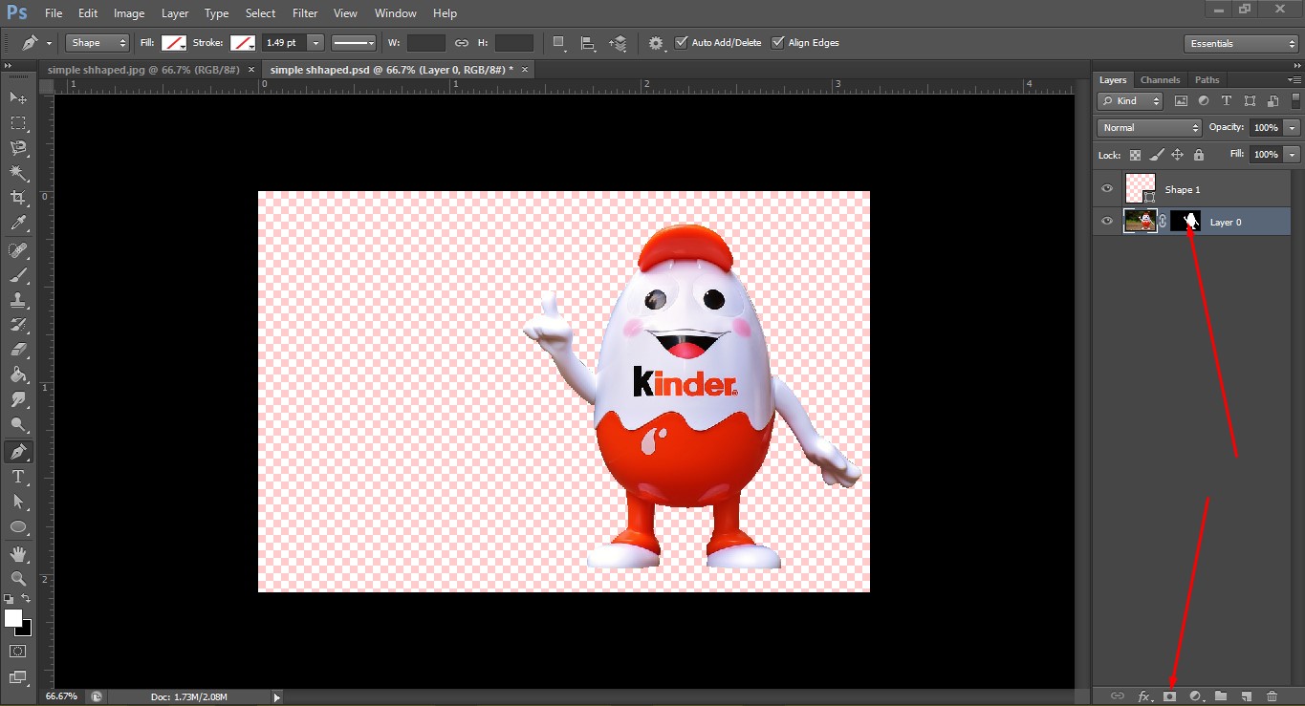Open the Kind filter dropdown
The image size is (1305, 706).
[x=1130, y=101]
